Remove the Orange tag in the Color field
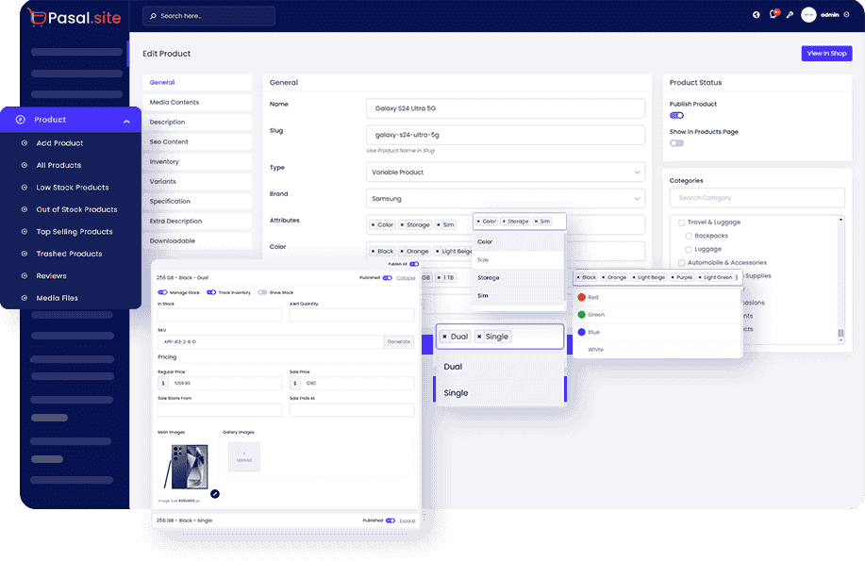Screen dimensions: 865x561 click(402, 252)
